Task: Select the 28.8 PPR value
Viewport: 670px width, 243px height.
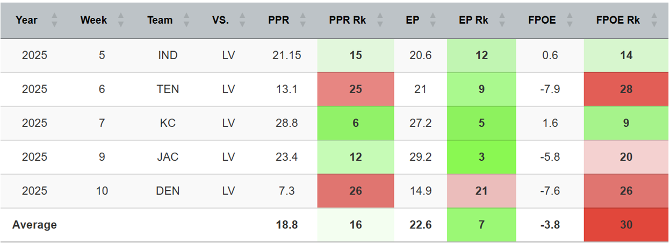Action: point(286,123)
